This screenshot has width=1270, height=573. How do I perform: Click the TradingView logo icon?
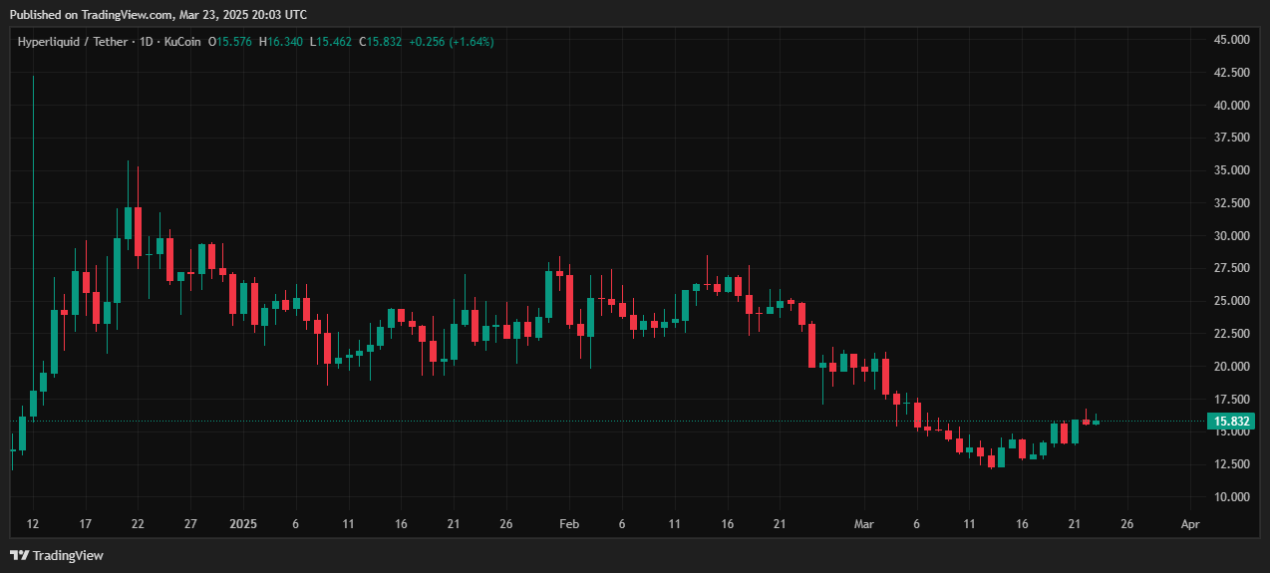click(19, 555)
